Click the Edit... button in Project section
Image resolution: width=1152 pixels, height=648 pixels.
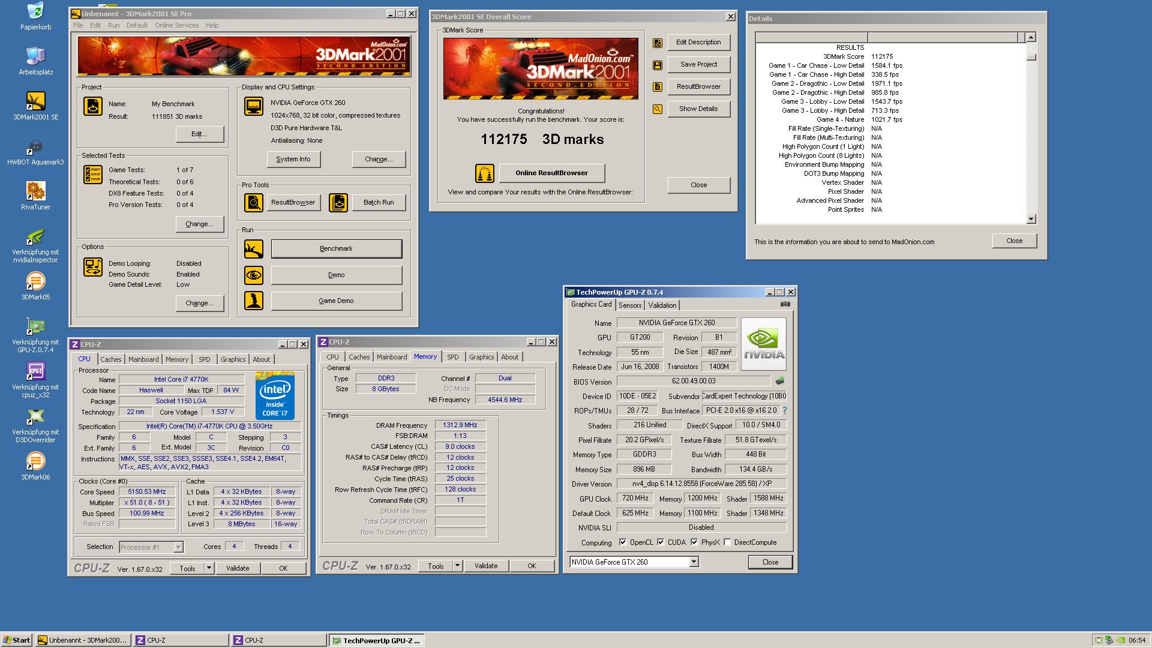[200, 134]
